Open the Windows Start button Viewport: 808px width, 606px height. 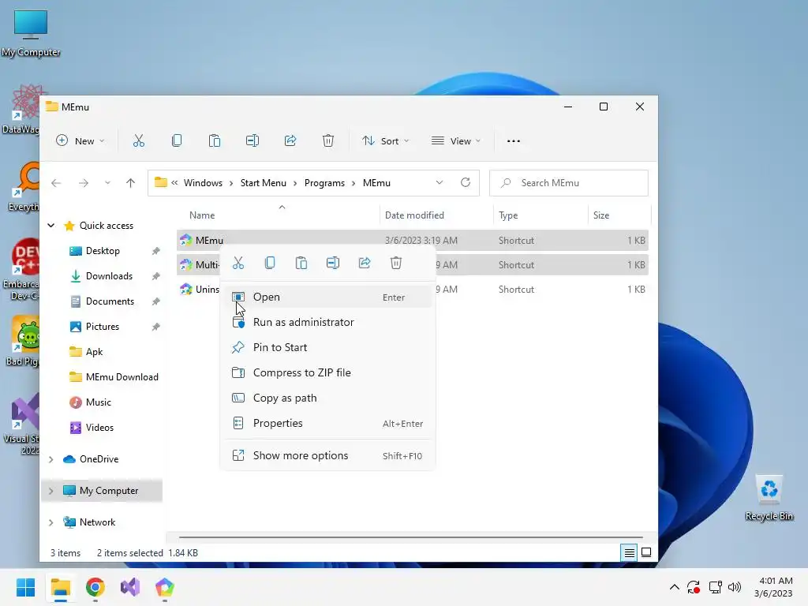click(x=25, y=587)
